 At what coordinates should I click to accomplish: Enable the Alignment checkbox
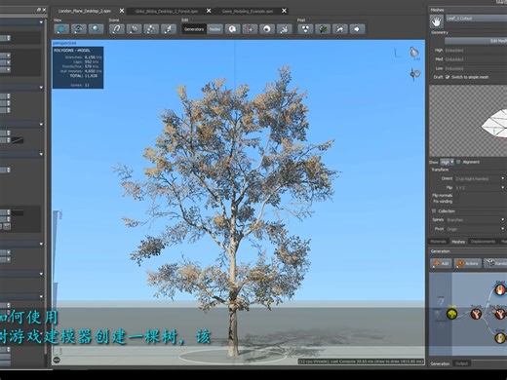(x=458, y=162)
